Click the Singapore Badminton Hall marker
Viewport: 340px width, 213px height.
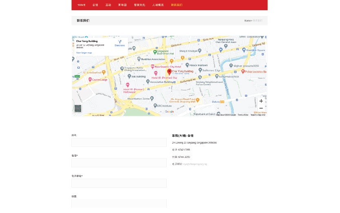[x=155, y=52]
